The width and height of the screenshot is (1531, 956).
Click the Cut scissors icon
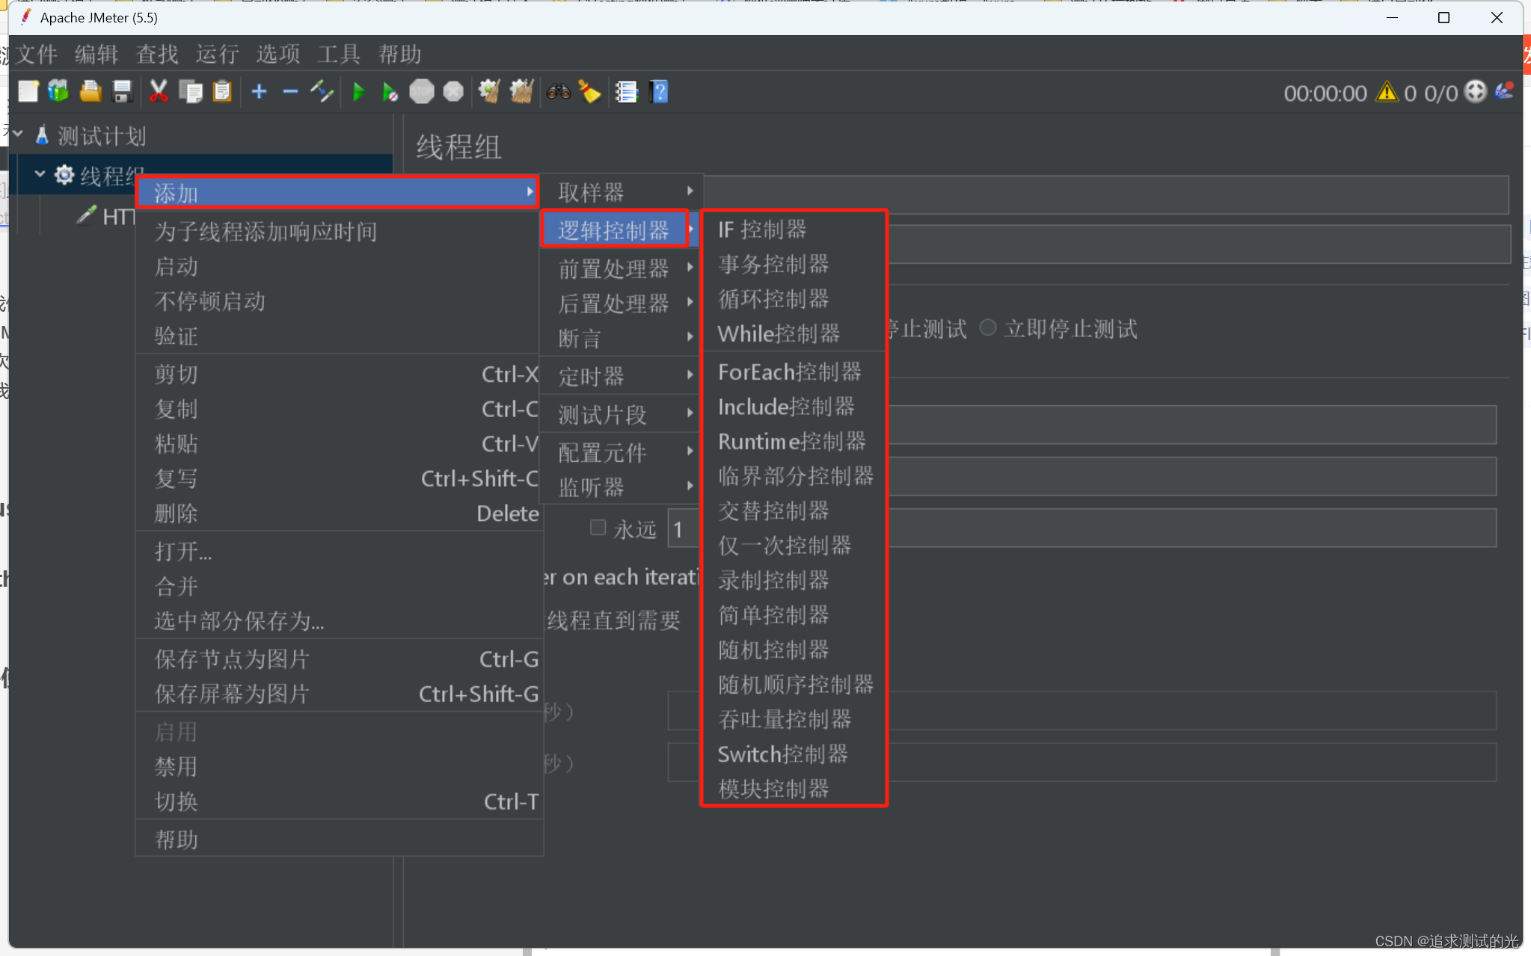[159, 92]
